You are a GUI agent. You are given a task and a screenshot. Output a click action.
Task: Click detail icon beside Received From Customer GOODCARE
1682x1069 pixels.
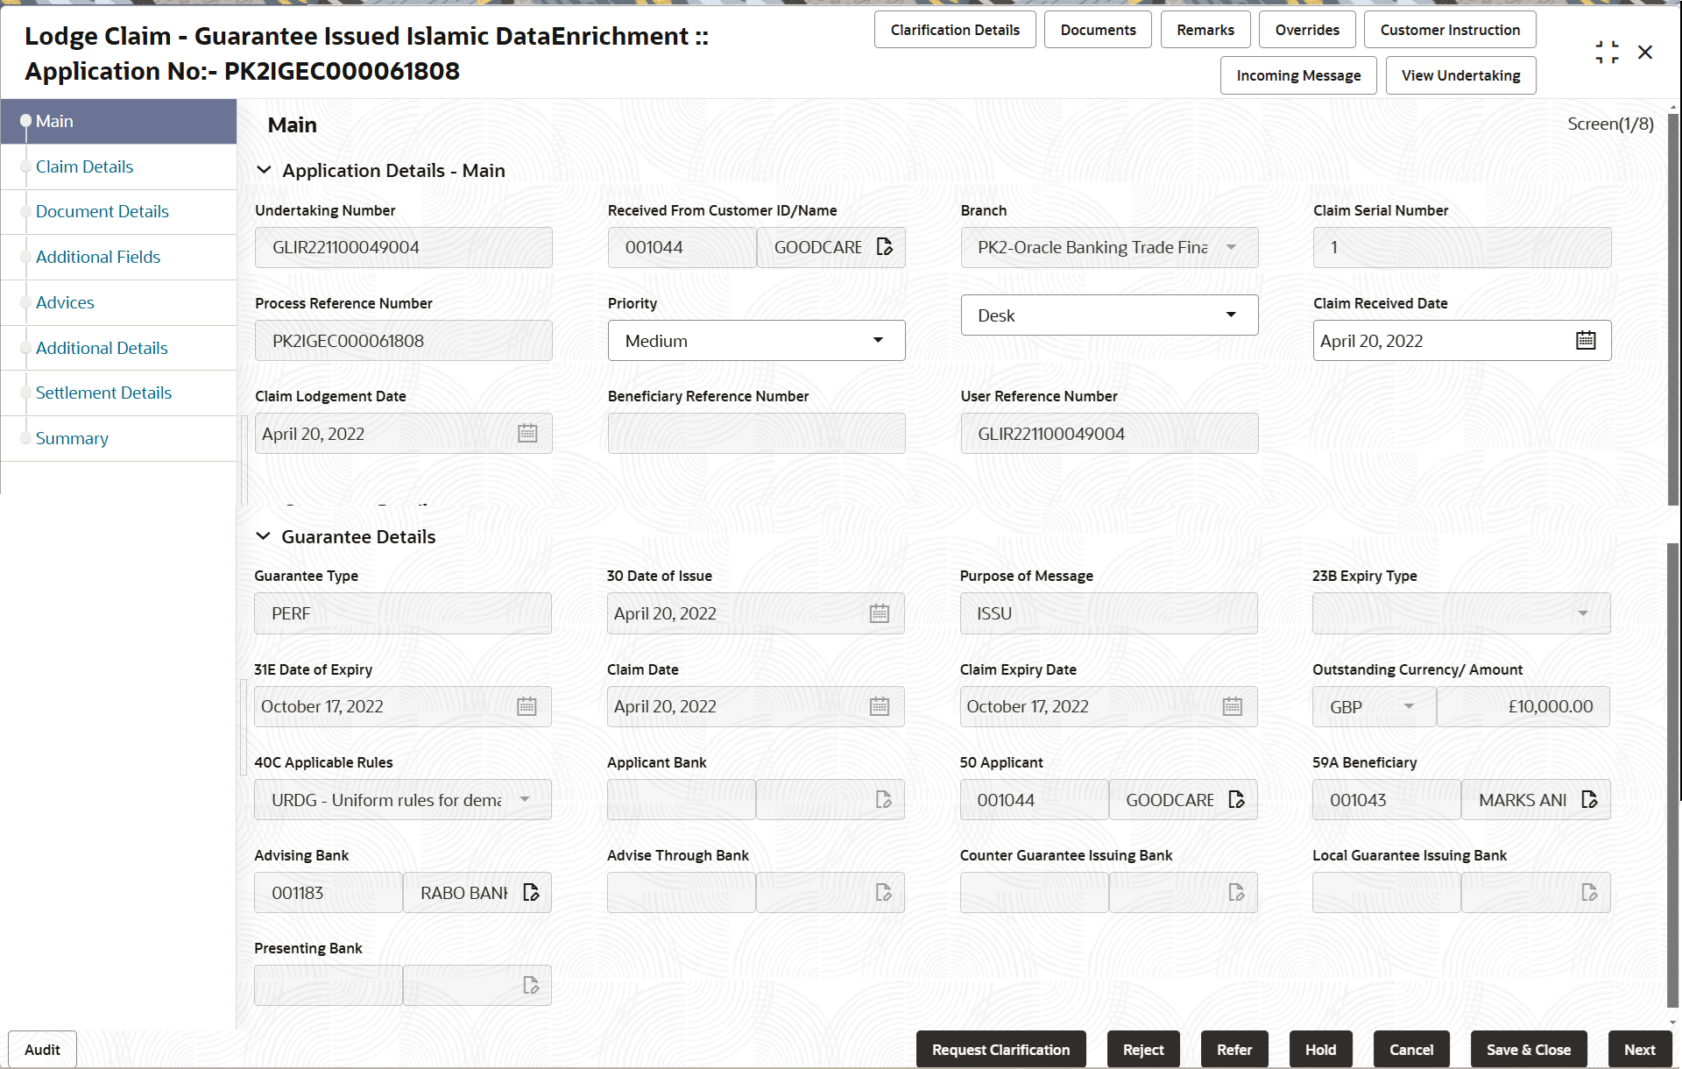click(x=884, y=247)
